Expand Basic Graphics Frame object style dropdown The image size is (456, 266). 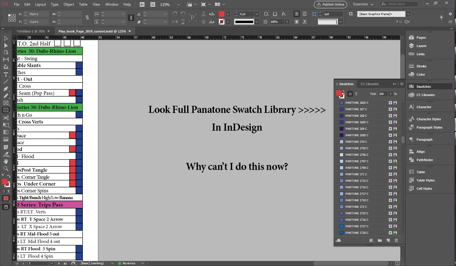click(x=408, y=14)
